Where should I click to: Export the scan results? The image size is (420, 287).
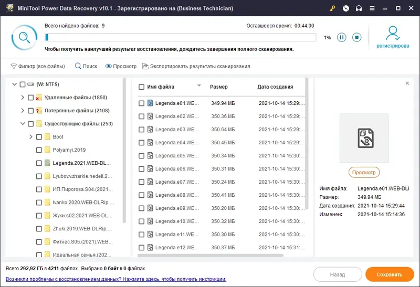tap(195, 67)
